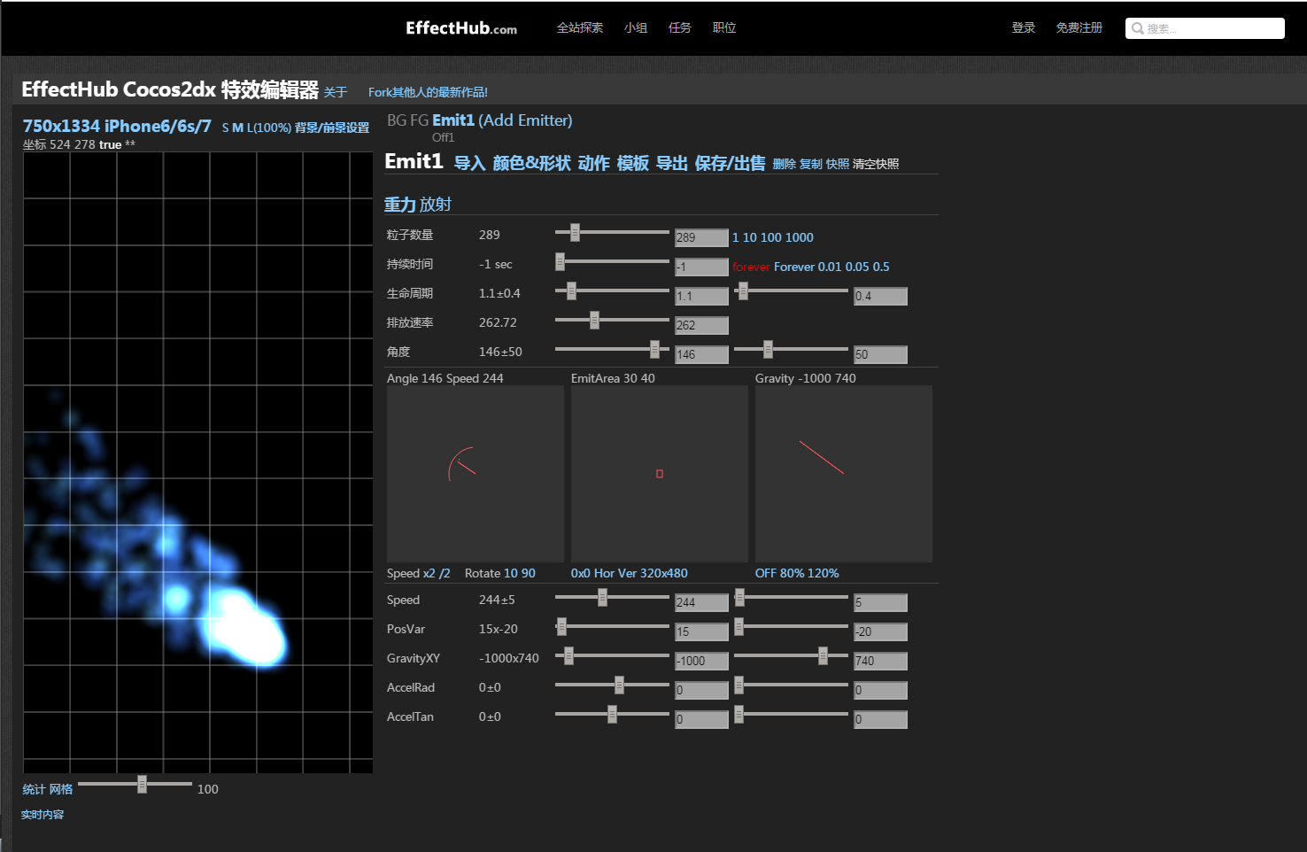This screenshot has height=852, width=1307.
Task: Set particle count to 1000
Action: (801, 237)
